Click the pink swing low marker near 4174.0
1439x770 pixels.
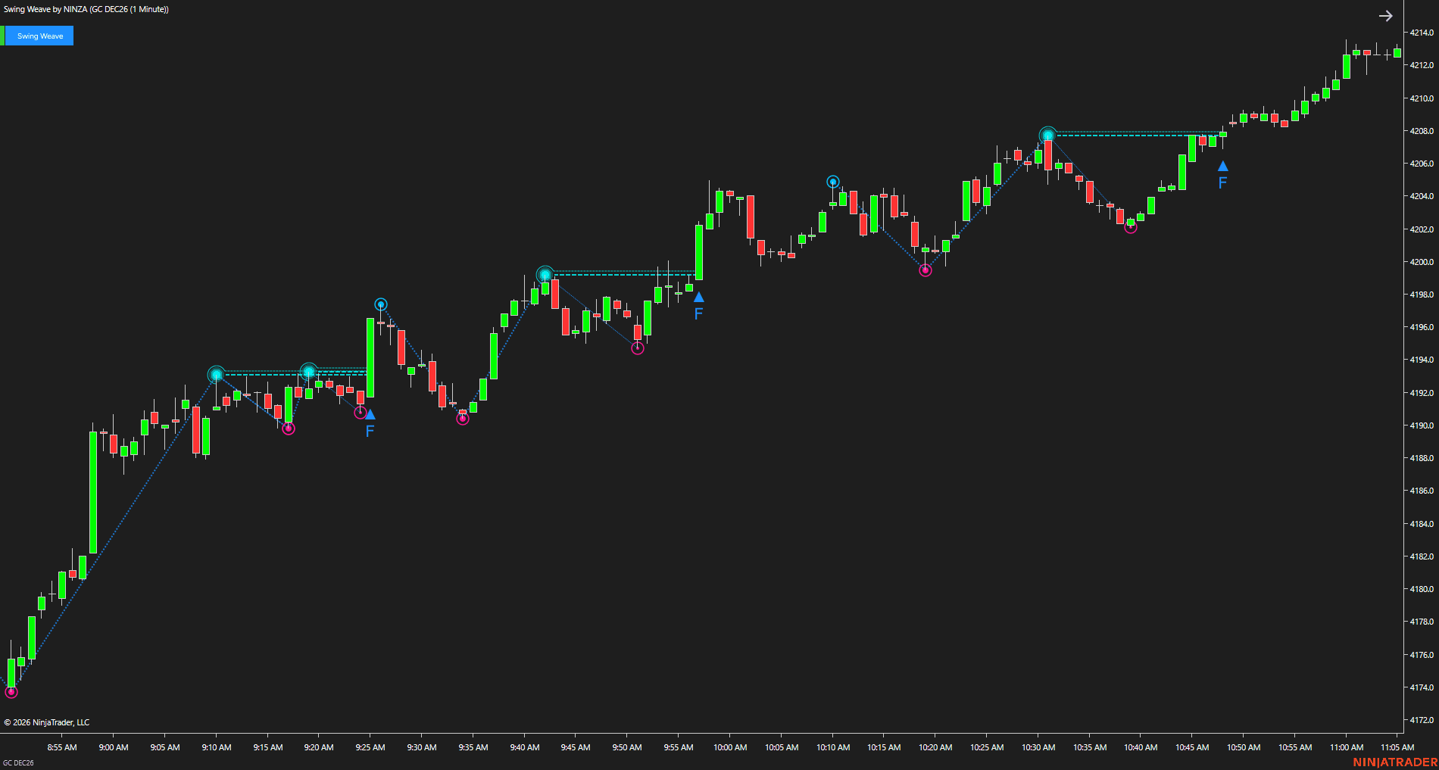point(11,691)
